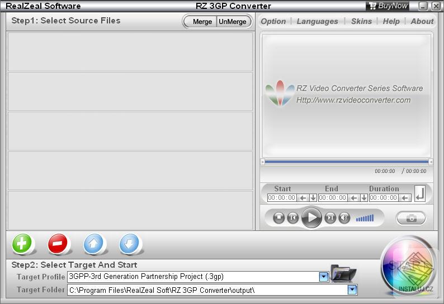The image size is (444, 304).
Task: Apply trim with the enter-arrow button
Action: pos(420,194)
